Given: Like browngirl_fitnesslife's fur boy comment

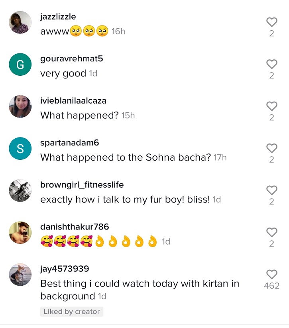Looking at the screenshot, I should (271, 190).
